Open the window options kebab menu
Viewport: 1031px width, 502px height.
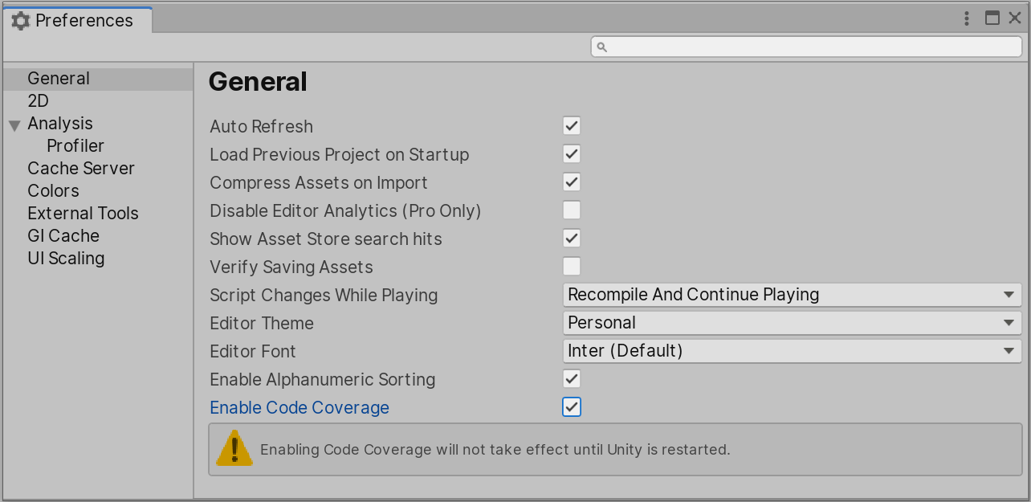click(969, 18)
